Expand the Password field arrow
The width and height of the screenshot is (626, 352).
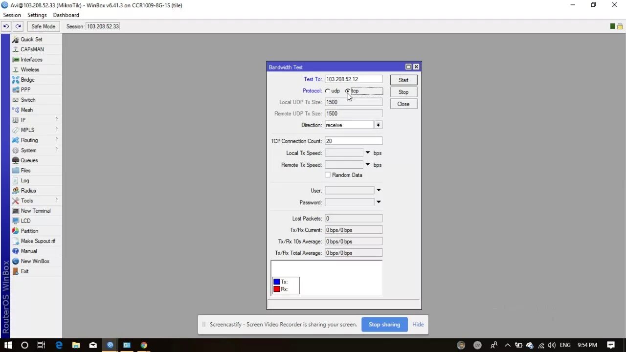(379, 202)
